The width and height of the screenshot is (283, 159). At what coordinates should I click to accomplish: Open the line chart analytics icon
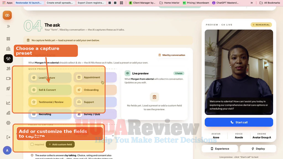point(8,103)
